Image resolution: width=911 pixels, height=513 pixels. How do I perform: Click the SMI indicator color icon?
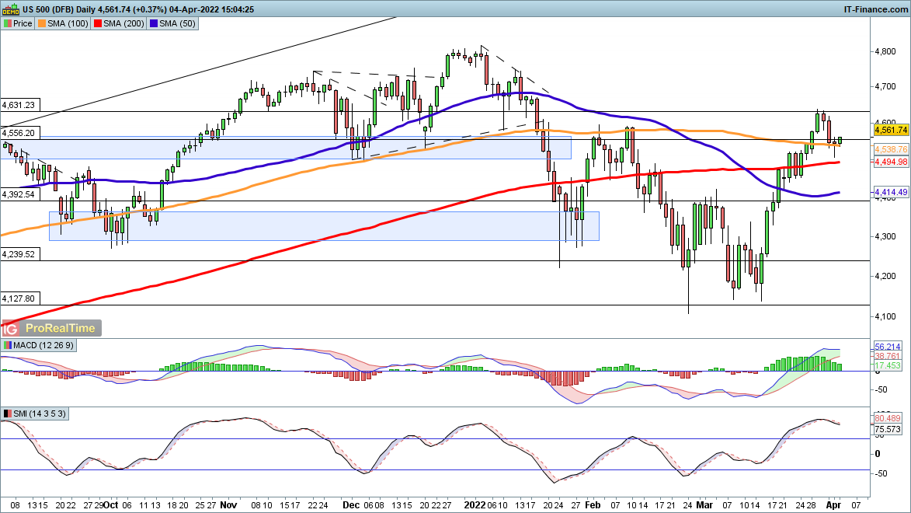(8, 414)
